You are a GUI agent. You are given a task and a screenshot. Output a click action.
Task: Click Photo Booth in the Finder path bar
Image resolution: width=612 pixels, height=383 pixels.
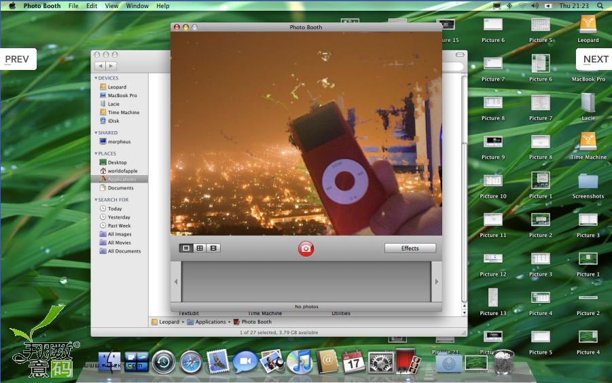[x=253, y=322]
